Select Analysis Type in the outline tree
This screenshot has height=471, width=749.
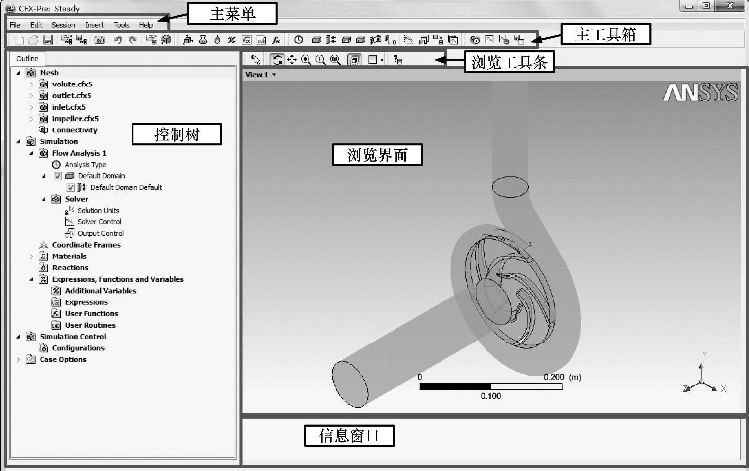tap(86, 165)
